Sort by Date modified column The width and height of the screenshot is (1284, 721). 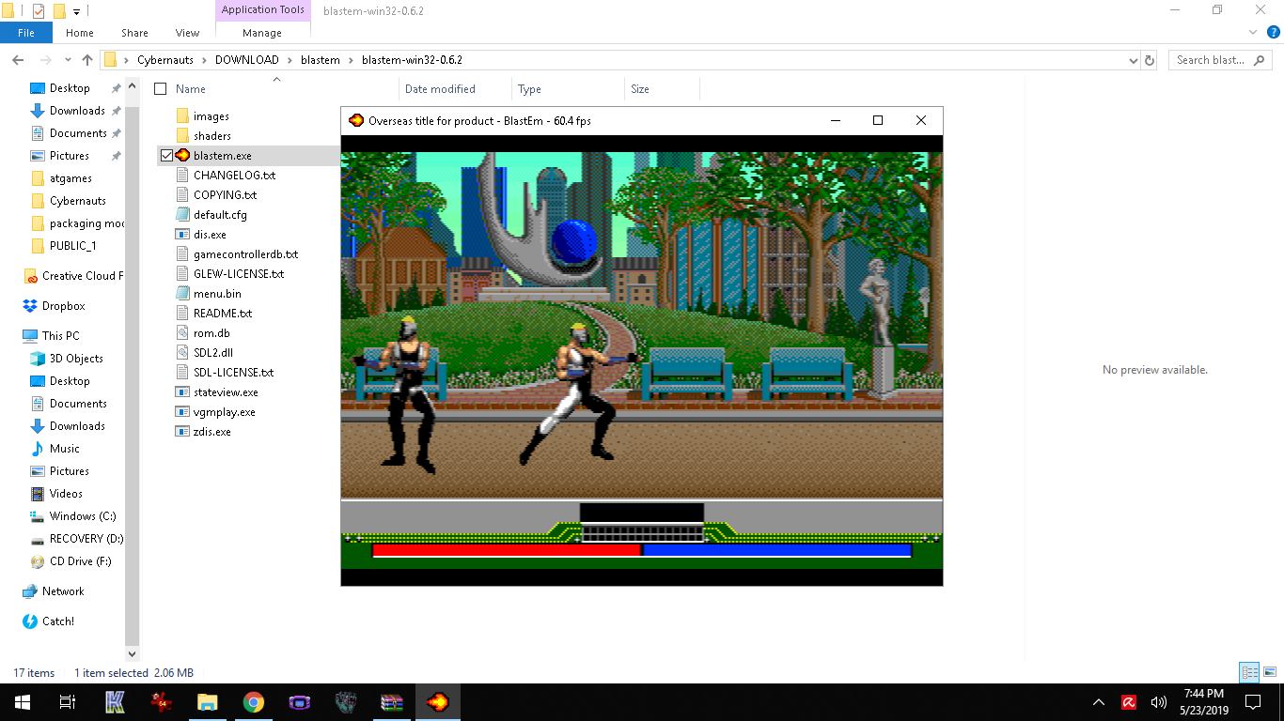point(440,89)
